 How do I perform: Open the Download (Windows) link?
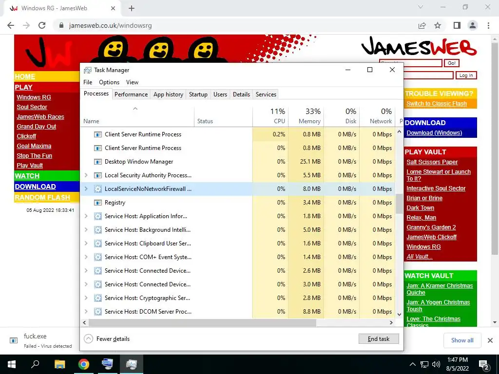point(434,133)
